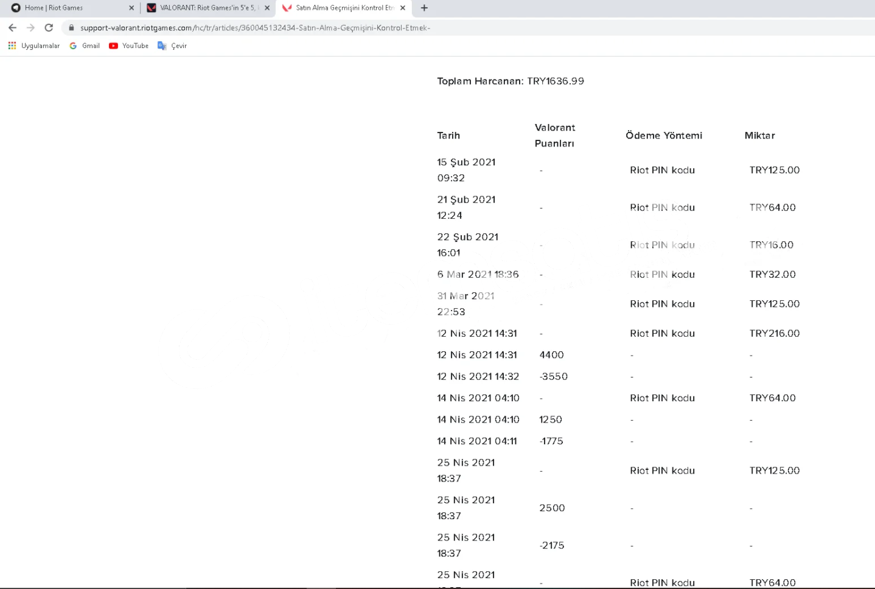
Task: Select the amount TRY16.00
Action: pyautogui.click(x=772, y=245)
